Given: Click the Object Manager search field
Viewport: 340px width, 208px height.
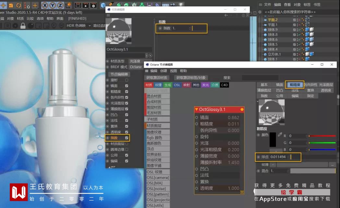Looking at the screenshot, I should [x=300, y=12].
